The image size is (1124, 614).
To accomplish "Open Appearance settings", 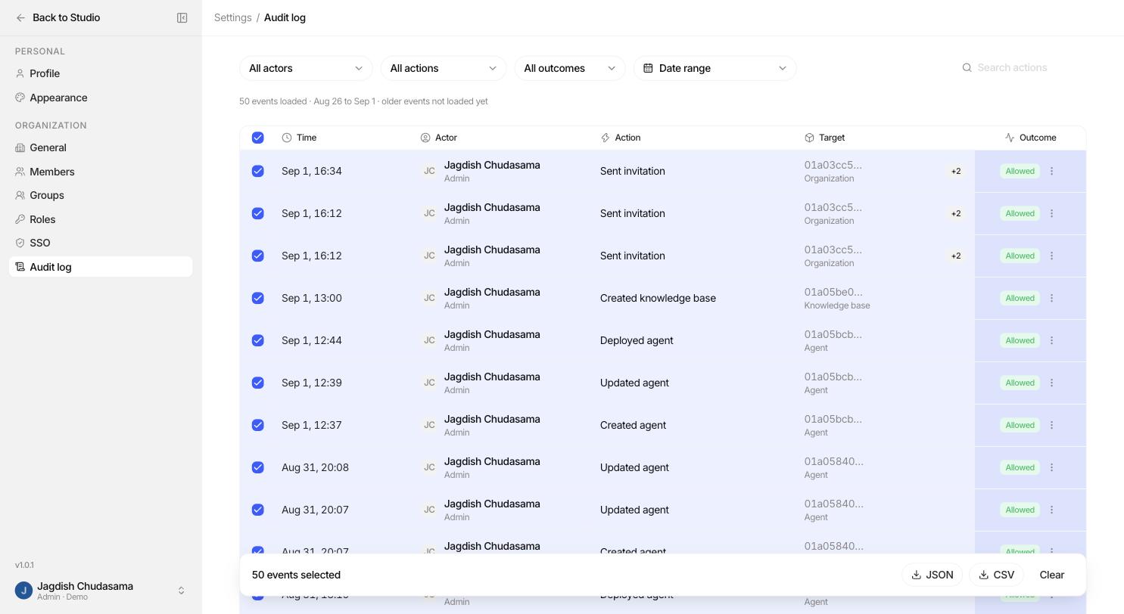I will (x=101, y=98).
